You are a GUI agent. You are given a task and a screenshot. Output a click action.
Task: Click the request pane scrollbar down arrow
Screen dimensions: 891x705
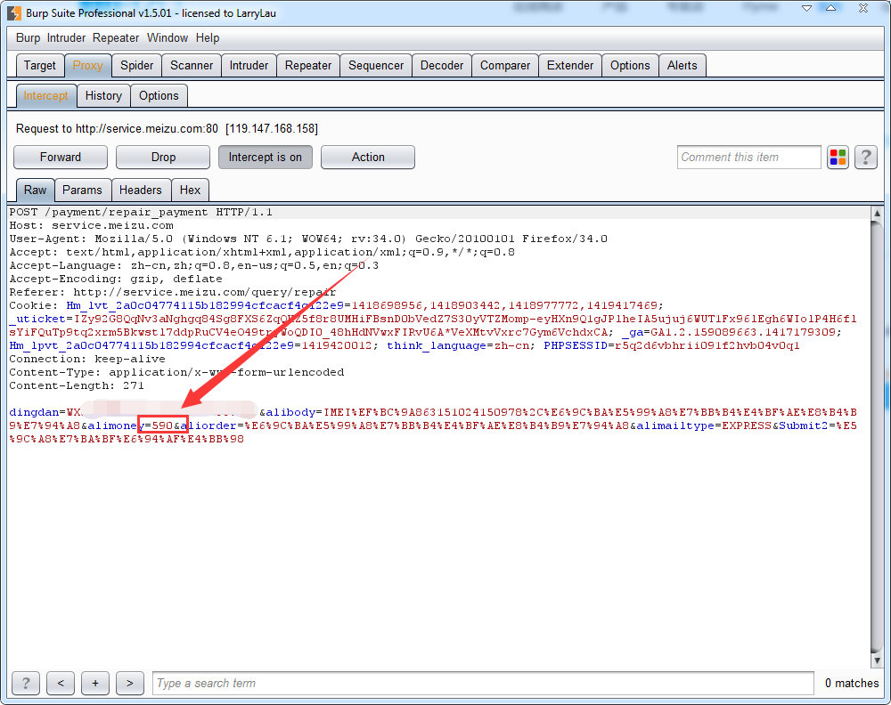tap(877, 660)
